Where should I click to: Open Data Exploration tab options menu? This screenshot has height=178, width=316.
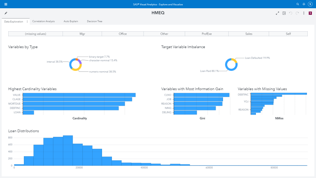(x=27, y=21)
